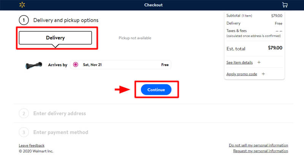Expand Enter payment method section
Viewport: 304px width, 164px height.
point(61,132)
